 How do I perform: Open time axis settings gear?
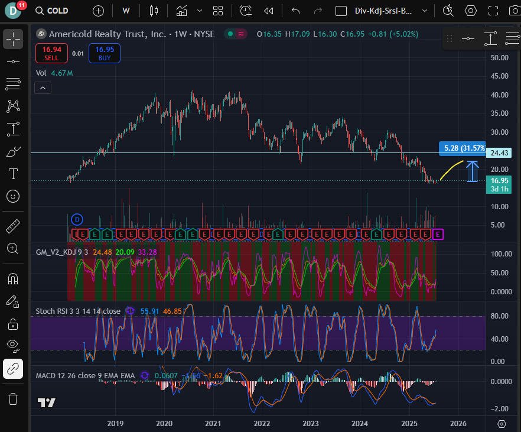pyautogui.click(x=502, y=424)
